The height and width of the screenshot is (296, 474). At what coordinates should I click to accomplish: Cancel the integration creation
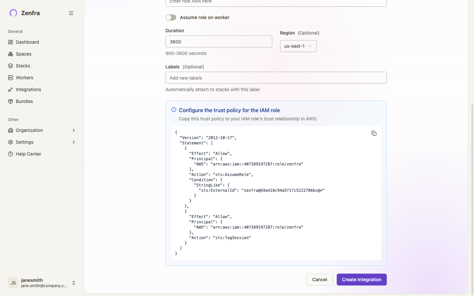point(319,280)
